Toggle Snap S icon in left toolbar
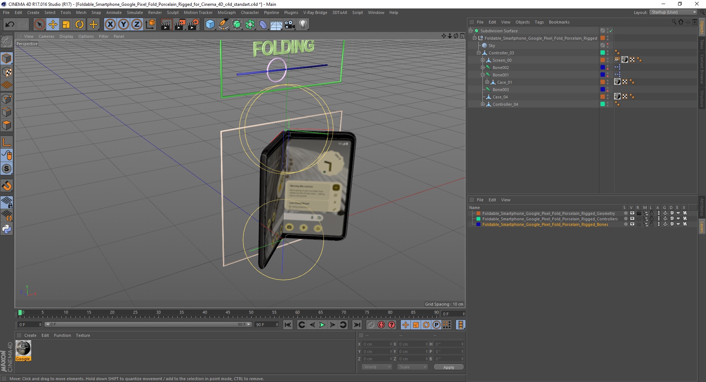This screenshot has width=706, height=382. (7, 169)
